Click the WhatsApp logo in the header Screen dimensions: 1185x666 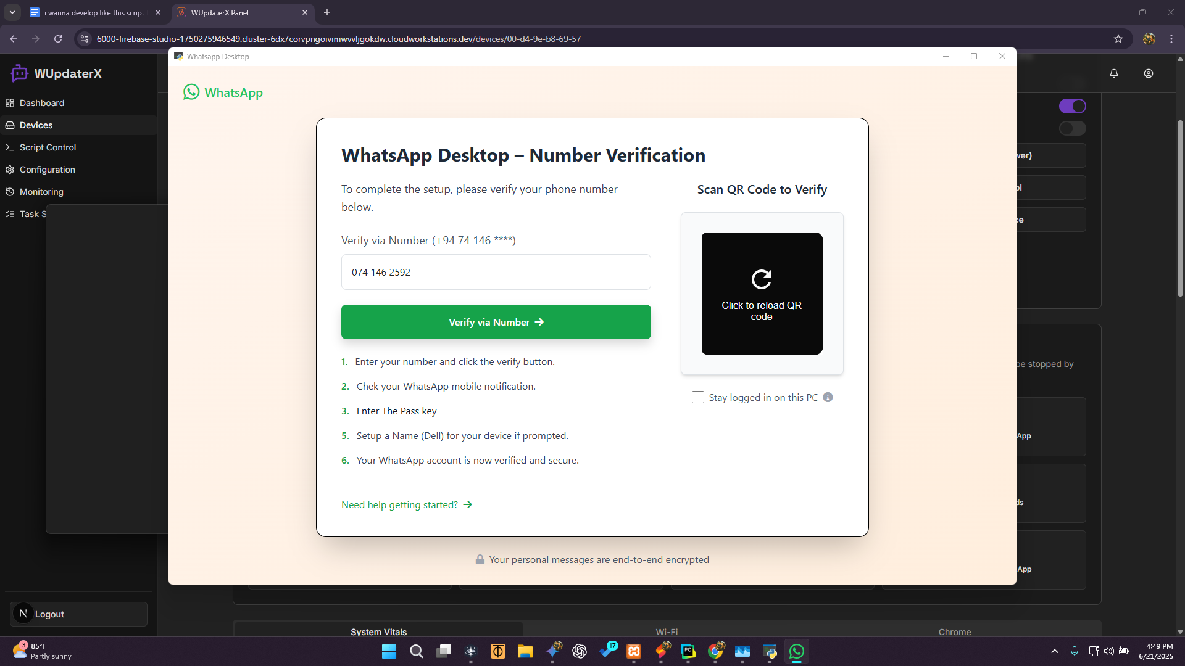click(x=191, y=92)
